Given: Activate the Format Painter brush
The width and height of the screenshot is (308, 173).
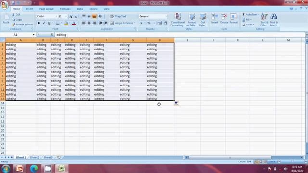Looking at the screenshot, I should click(13, 25).
